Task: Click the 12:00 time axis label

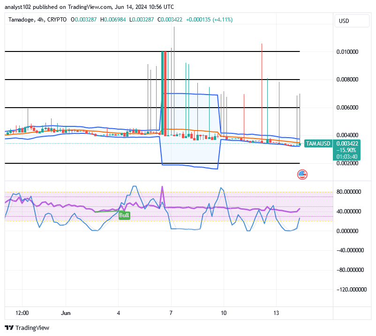Action: tap(22, 313)
